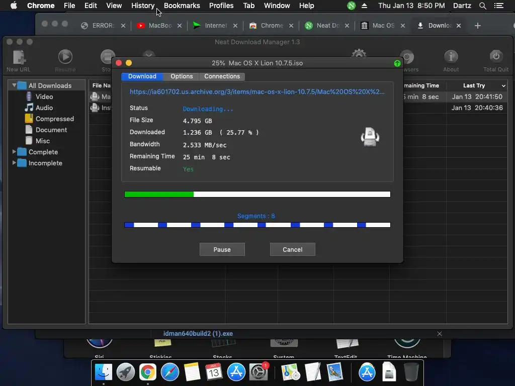
Task: Click the green overall download progress bar
Action: [x=257, y=195]
